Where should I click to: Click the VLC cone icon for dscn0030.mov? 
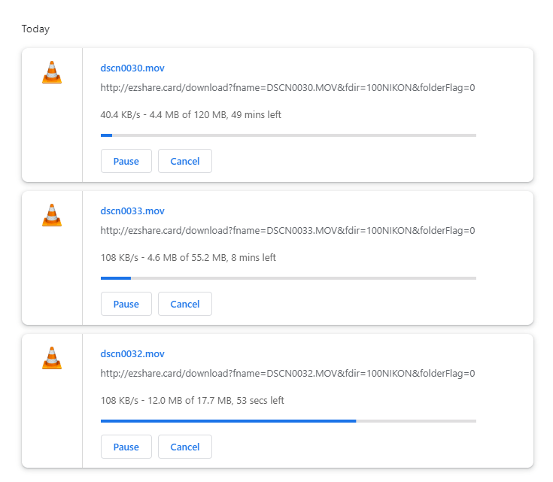coord(52,72)
